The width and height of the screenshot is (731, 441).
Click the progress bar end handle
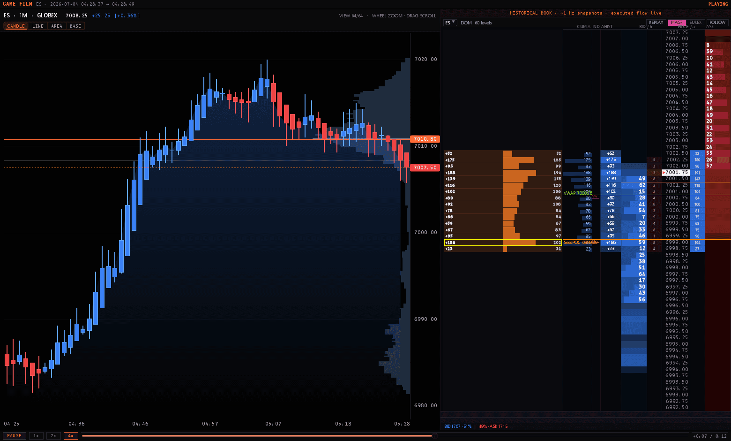(434, 436)
